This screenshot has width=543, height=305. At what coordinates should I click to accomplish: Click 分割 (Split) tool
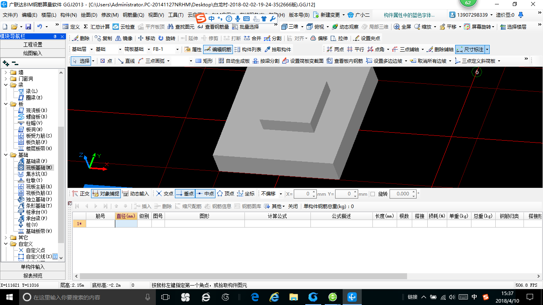[x=273, y=39]
